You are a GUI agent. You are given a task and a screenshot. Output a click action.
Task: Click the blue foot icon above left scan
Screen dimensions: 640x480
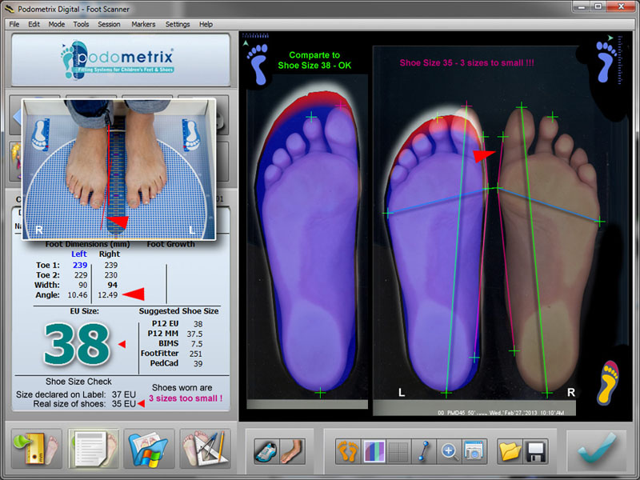(x=258, y=64)
